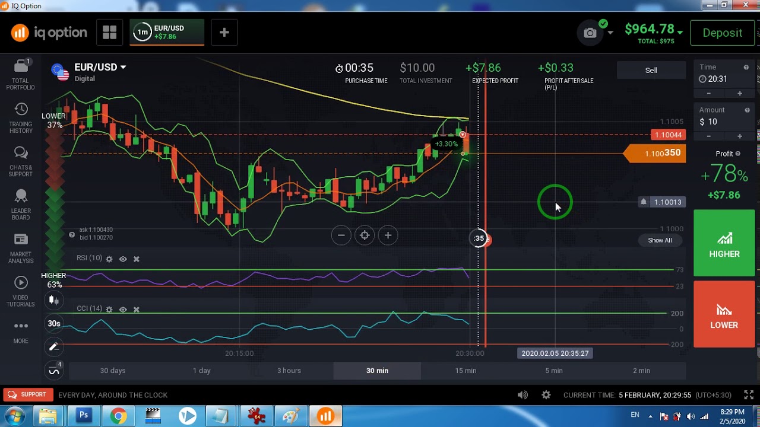
Task: Open the drawing tools pencil
Action: tap(53, 347)
